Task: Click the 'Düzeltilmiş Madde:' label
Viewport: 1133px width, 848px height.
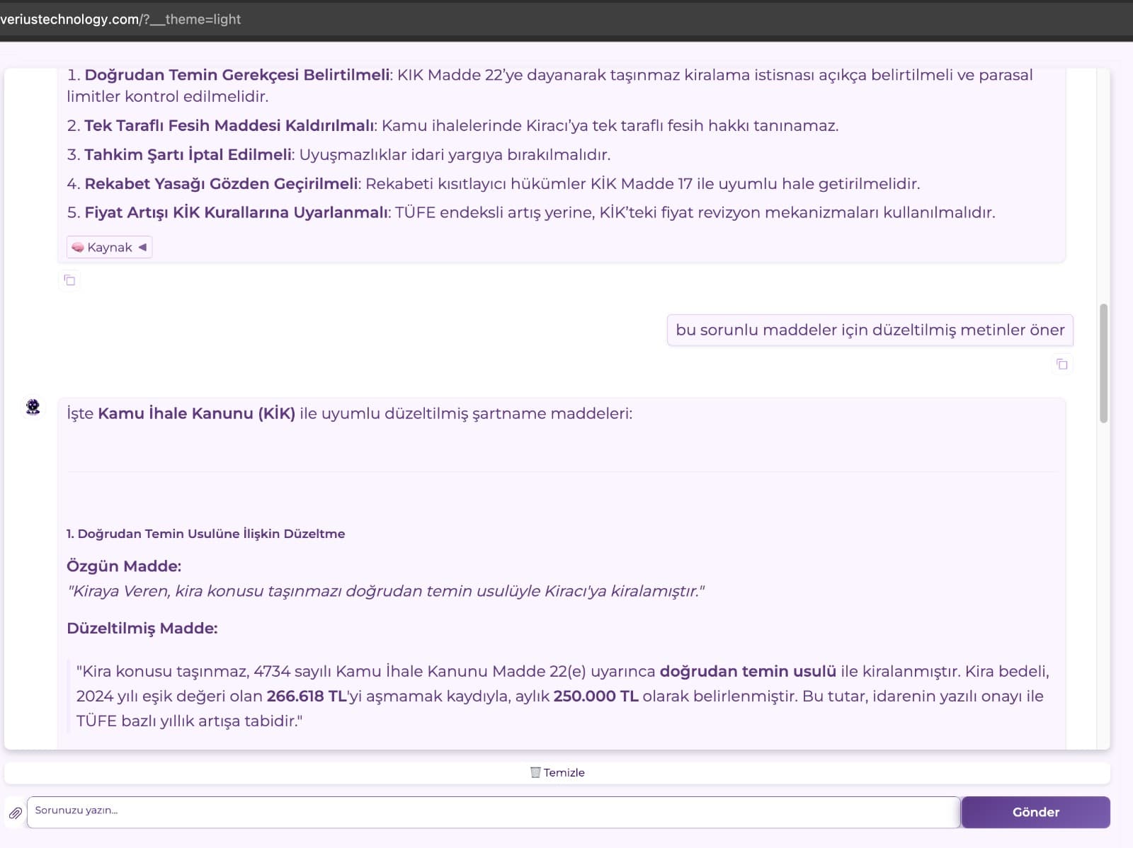Action: [142, 629]
